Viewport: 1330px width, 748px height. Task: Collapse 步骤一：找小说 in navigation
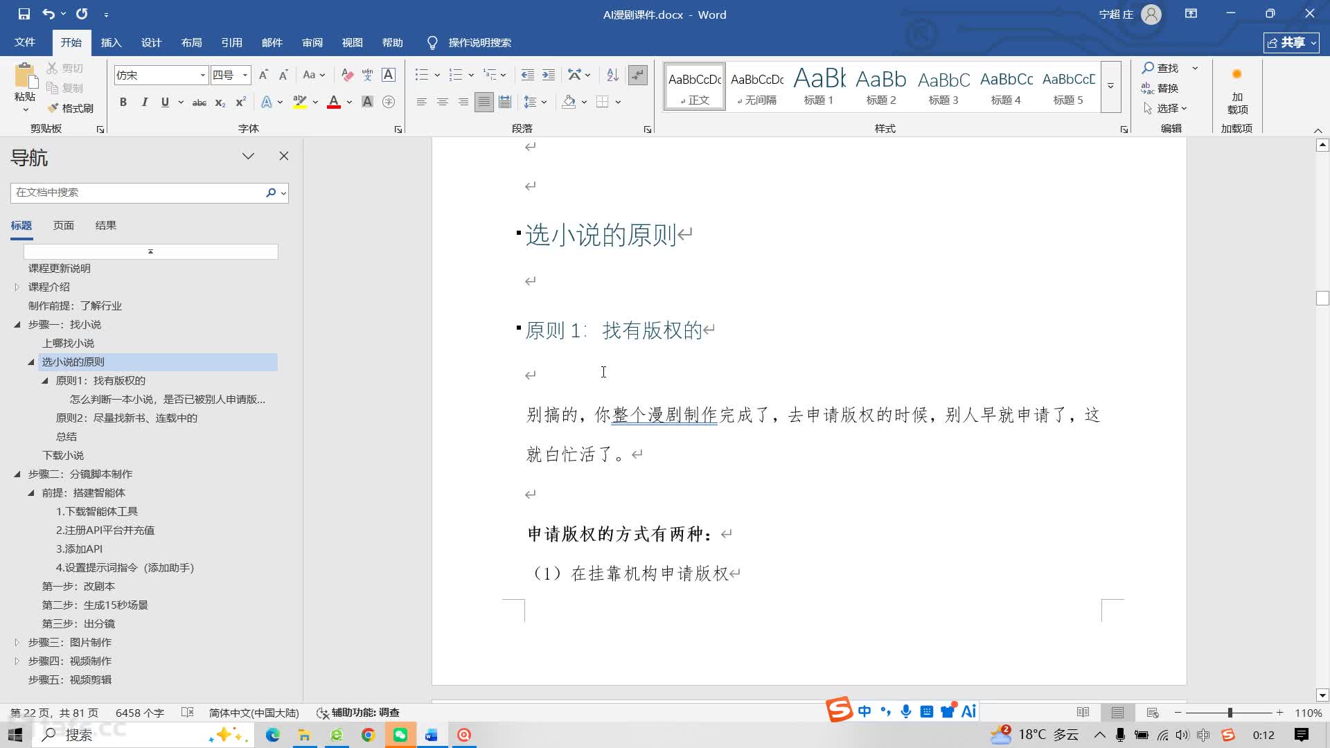coord(17,325)
